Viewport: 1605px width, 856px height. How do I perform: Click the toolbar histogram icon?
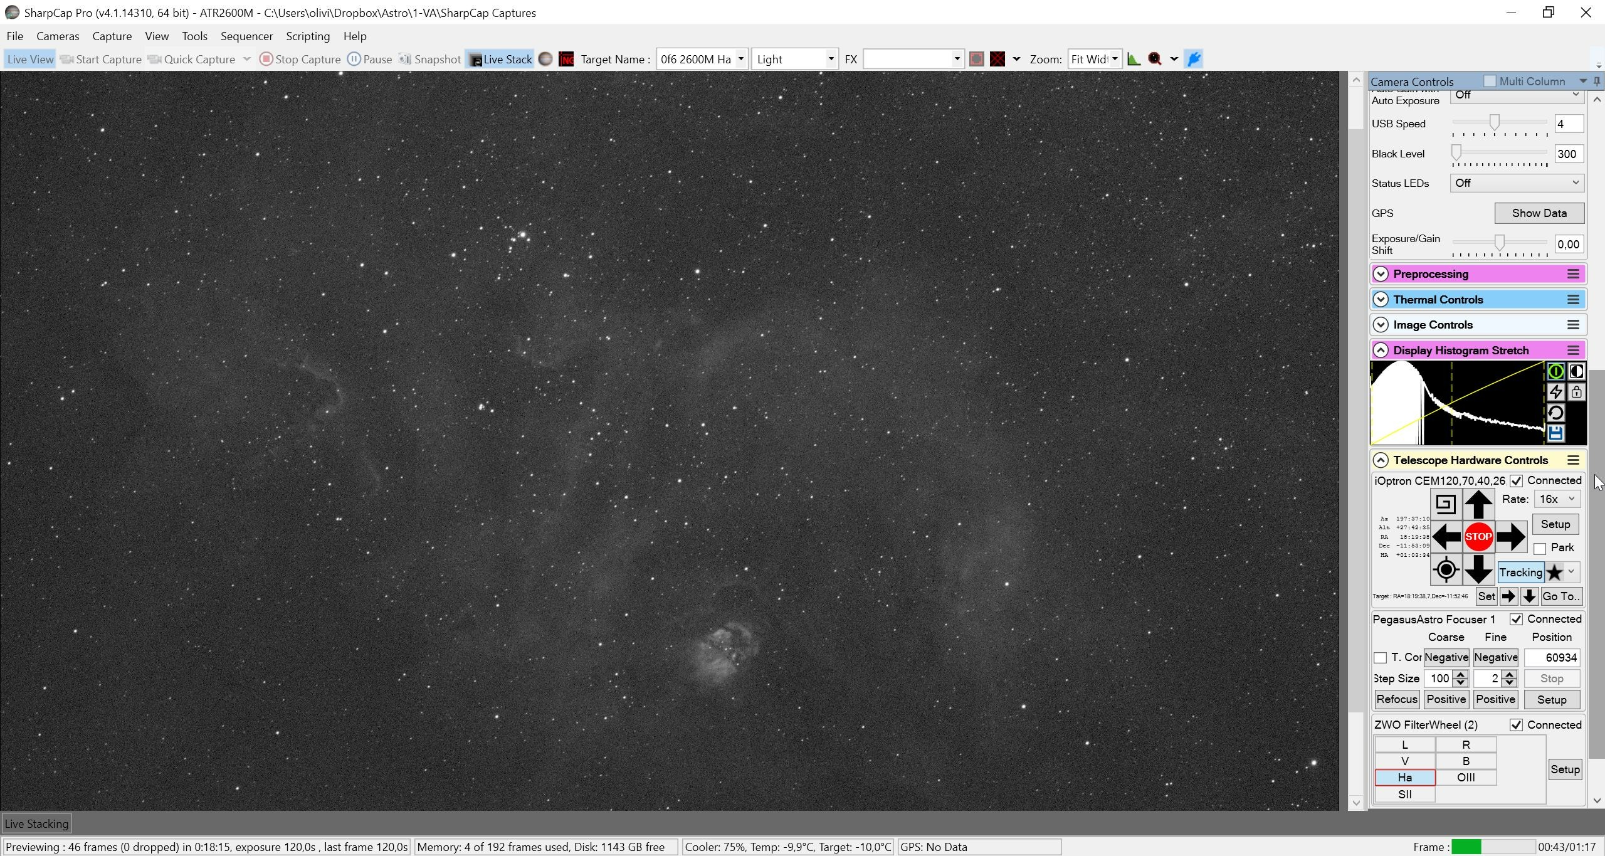pos(1134,59)
